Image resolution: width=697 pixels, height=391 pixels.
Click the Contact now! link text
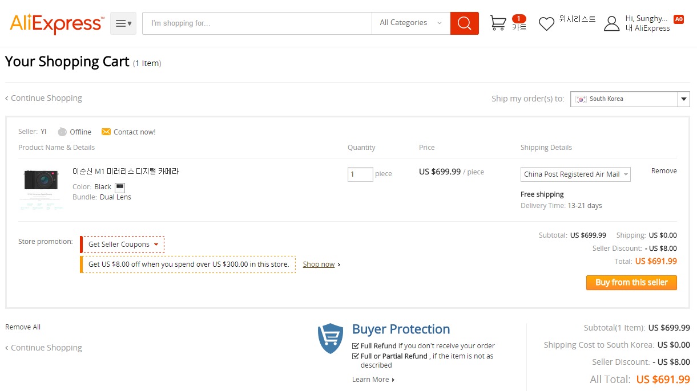[135, 132]
